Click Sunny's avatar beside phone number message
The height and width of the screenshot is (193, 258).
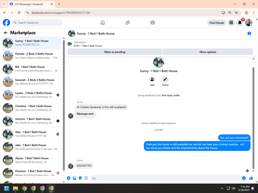(x=71, y=166)
